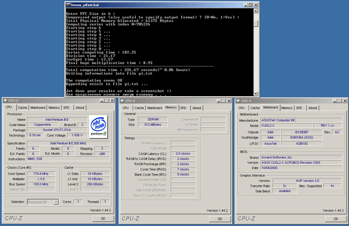Viewport: 349px width, 226px height.
Task: Click the Core Voltage value 1.936 V
Action: click(x=77, y=135)
